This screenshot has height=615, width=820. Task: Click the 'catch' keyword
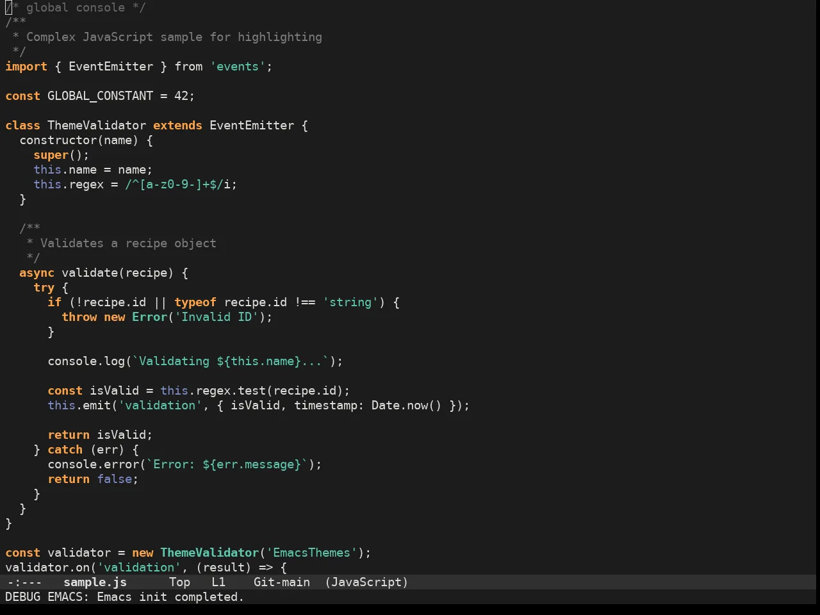[65, 450]
